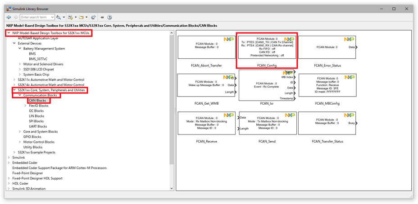The image size is (418, 204).
Task: Click the Enter search term field
Action: coord(35,17)
